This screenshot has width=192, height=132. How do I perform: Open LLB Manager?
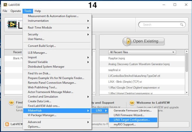click(x=57, y=53)
